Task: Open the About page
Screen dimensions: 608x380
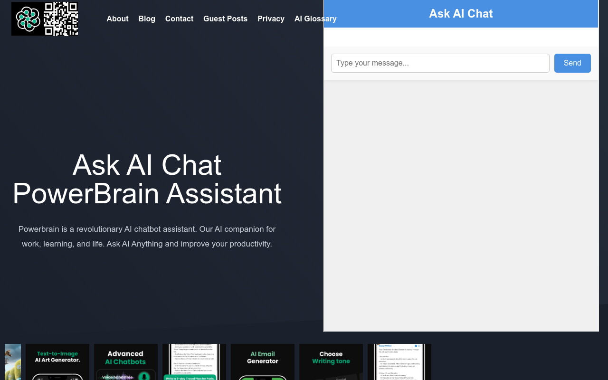Action: click(117, 19)
